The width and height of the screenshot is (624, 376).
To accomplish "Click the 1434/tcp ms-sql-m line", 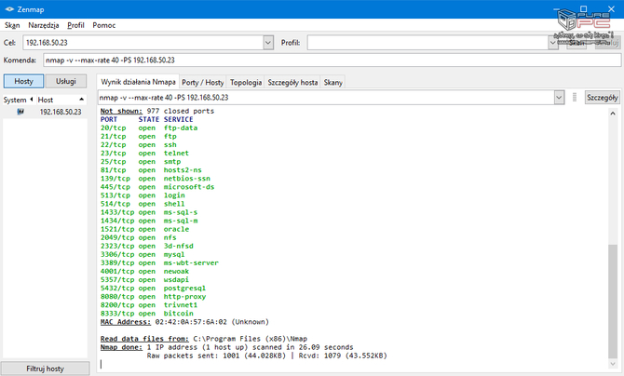I will pyautogui.click(x=149, y=221).
